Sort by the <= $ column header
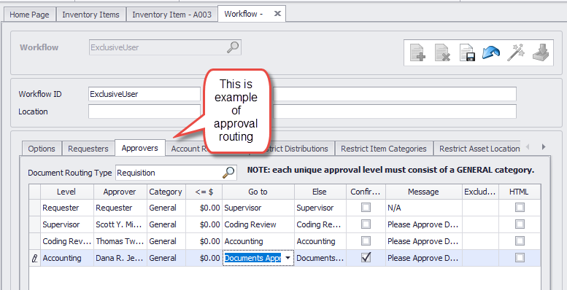The width and height of the screenshot is (567, 290). tap(204, 192)
